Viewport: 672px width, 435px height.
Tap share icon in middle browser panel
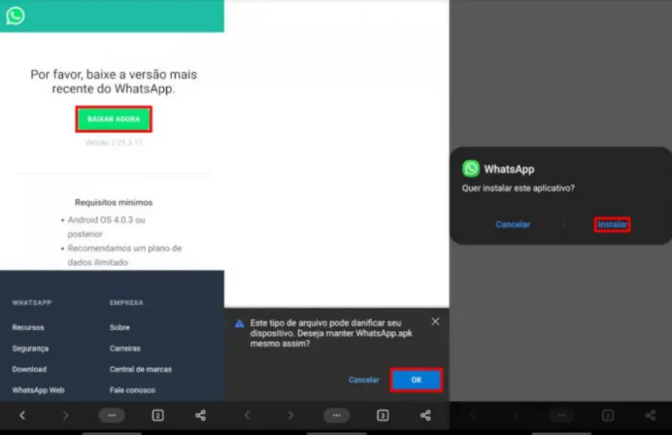coord(425,415)
